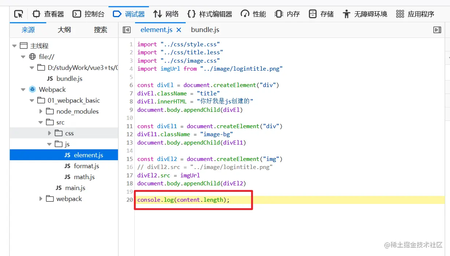Select the 01_webpack_basic folder label
Image resolution: width=450 pixels, height=256 pixels.
click(74, 101)
